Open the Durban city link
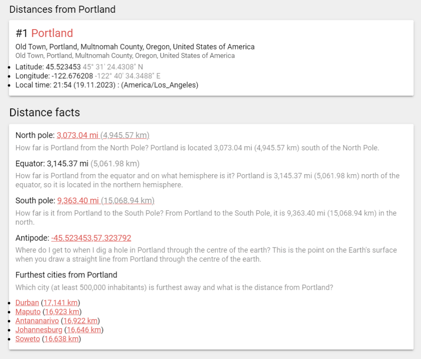 [27, 303]
